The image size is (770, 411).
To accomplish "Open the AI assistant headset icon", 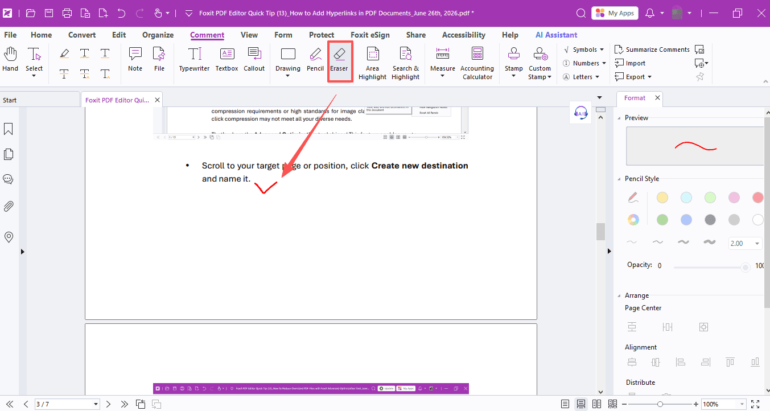I will (x=581, y=113).
